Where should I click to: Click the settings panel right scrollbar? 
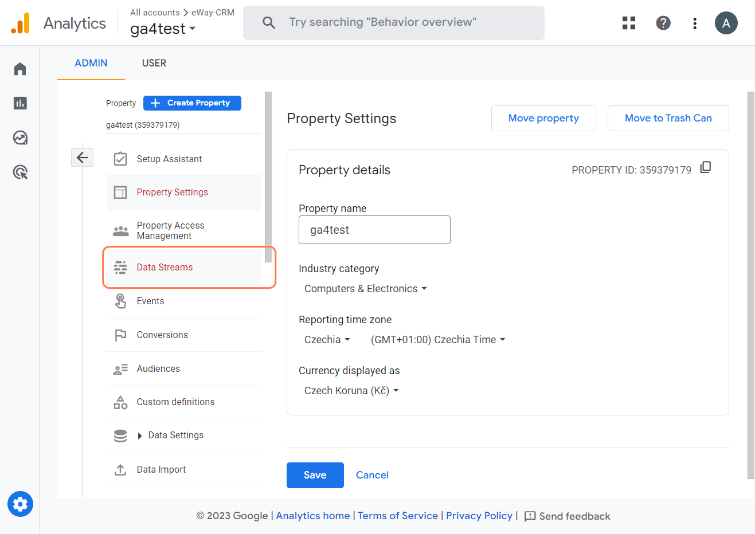click(x=751, y=285)
